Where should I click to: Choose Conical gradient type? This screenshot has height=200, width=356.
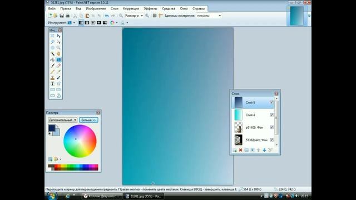pyautogui.click(x=105, y=23)
